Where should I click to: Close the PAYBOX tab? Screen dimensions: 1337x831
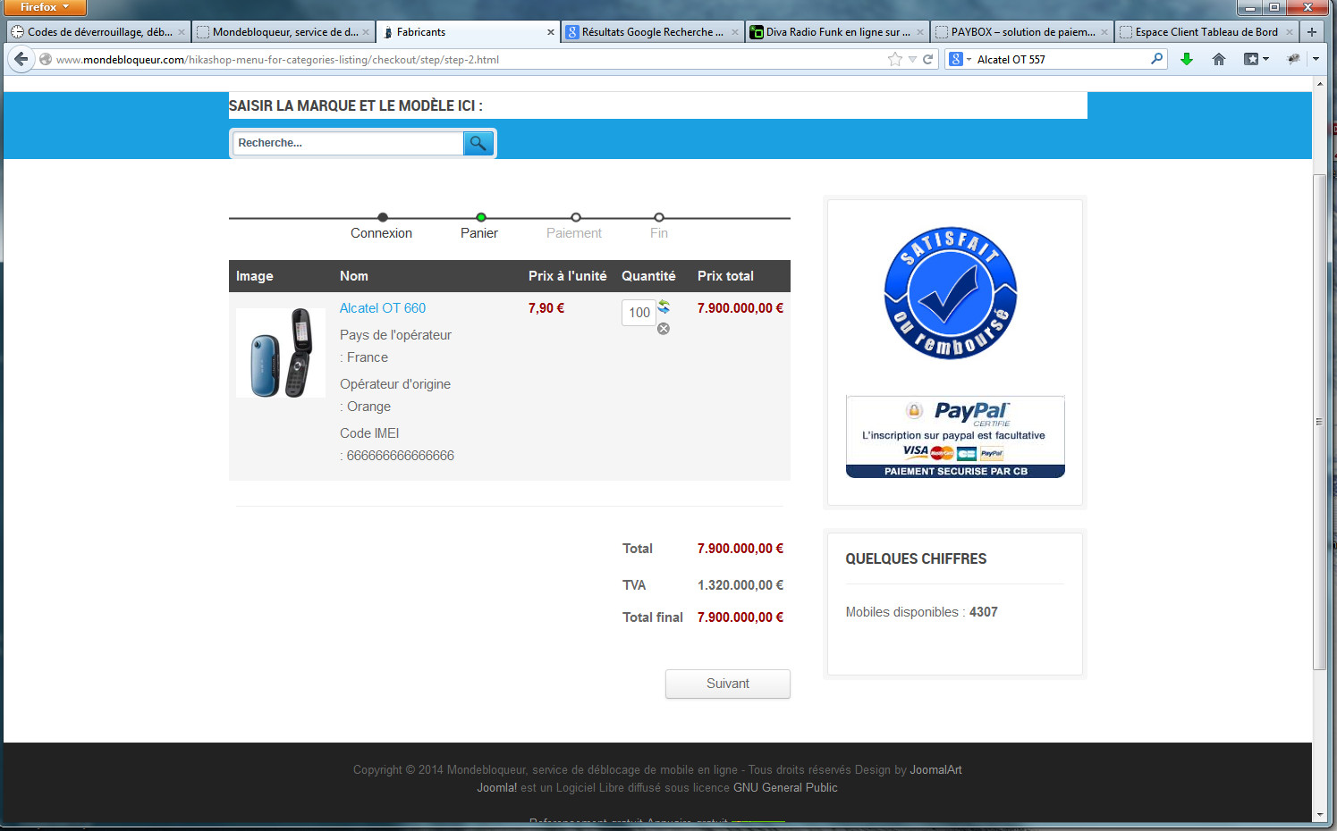pyautogui.click(x=1104, y=32)
